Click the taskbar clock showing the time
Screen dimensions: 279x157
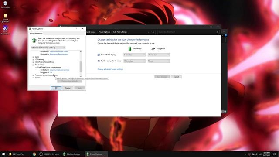point(266,154)
